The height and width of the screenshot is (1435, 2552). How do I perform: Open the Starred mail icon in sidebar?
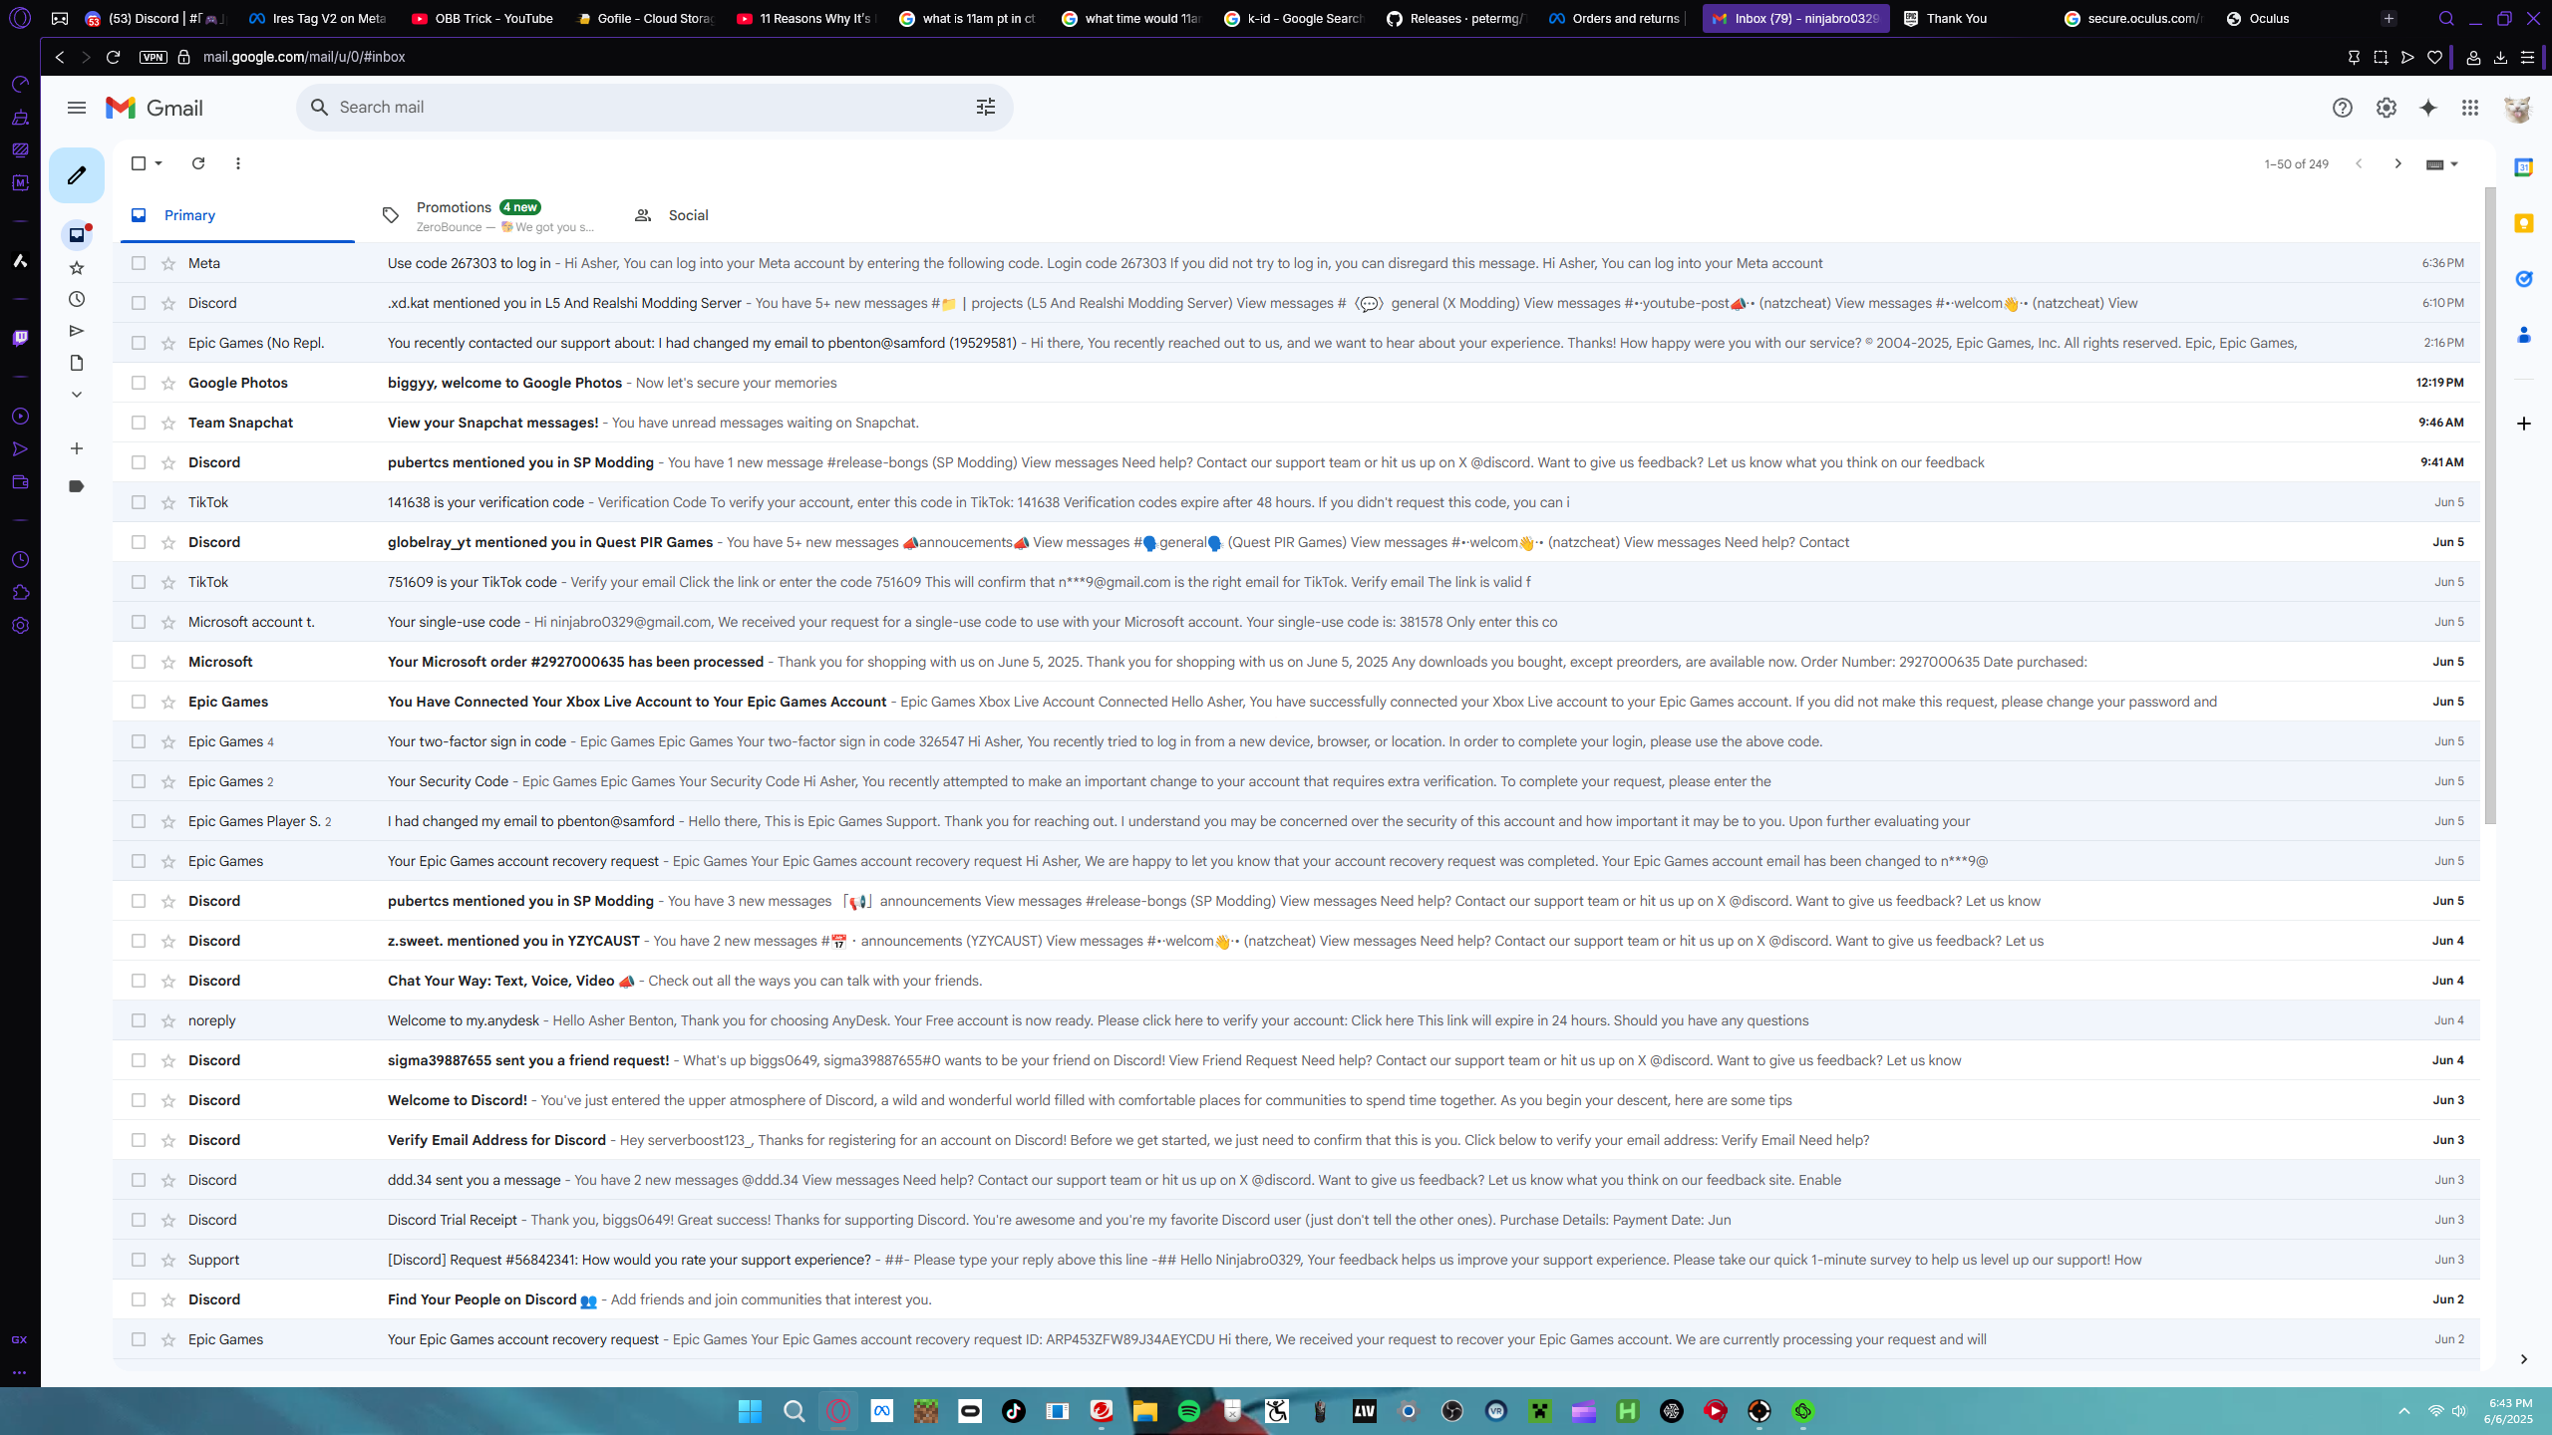coord(77,267)
